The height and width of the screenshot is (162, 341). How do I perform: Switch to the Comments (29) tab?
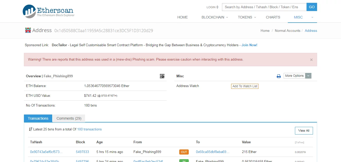click(x=69, y=118)
